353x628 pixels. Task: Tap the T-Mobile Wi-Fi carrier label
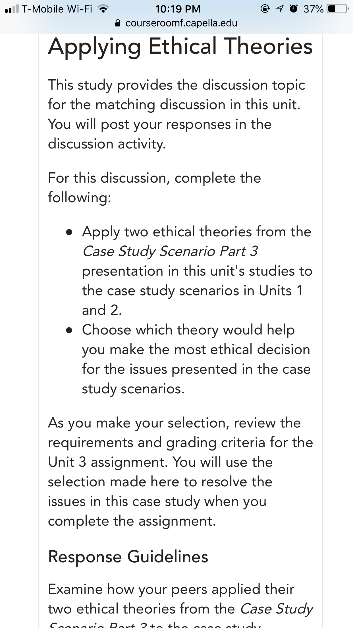[x=57, y=9]
